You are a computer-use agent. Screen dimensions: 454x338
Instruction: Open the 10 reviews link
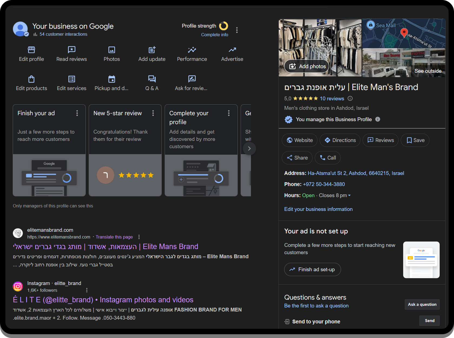[x=332, y=99]
